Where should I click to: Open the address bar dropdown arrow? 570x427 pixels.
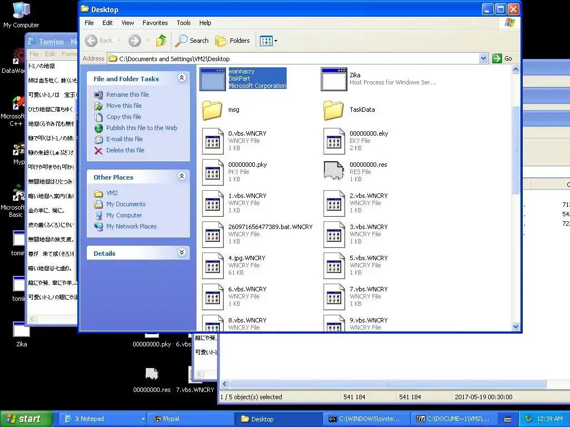click(483, 58)
